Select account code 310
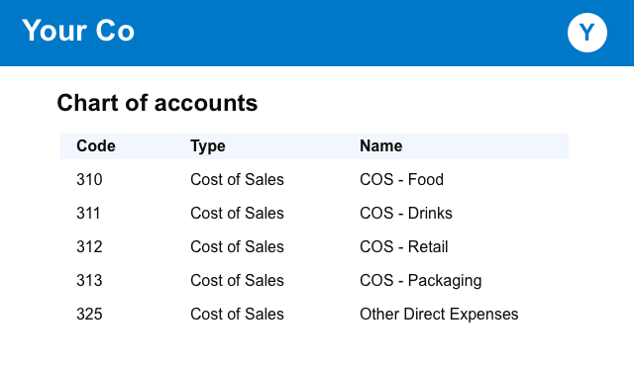Screen dimensions: 634x367 tap(89, 179)
